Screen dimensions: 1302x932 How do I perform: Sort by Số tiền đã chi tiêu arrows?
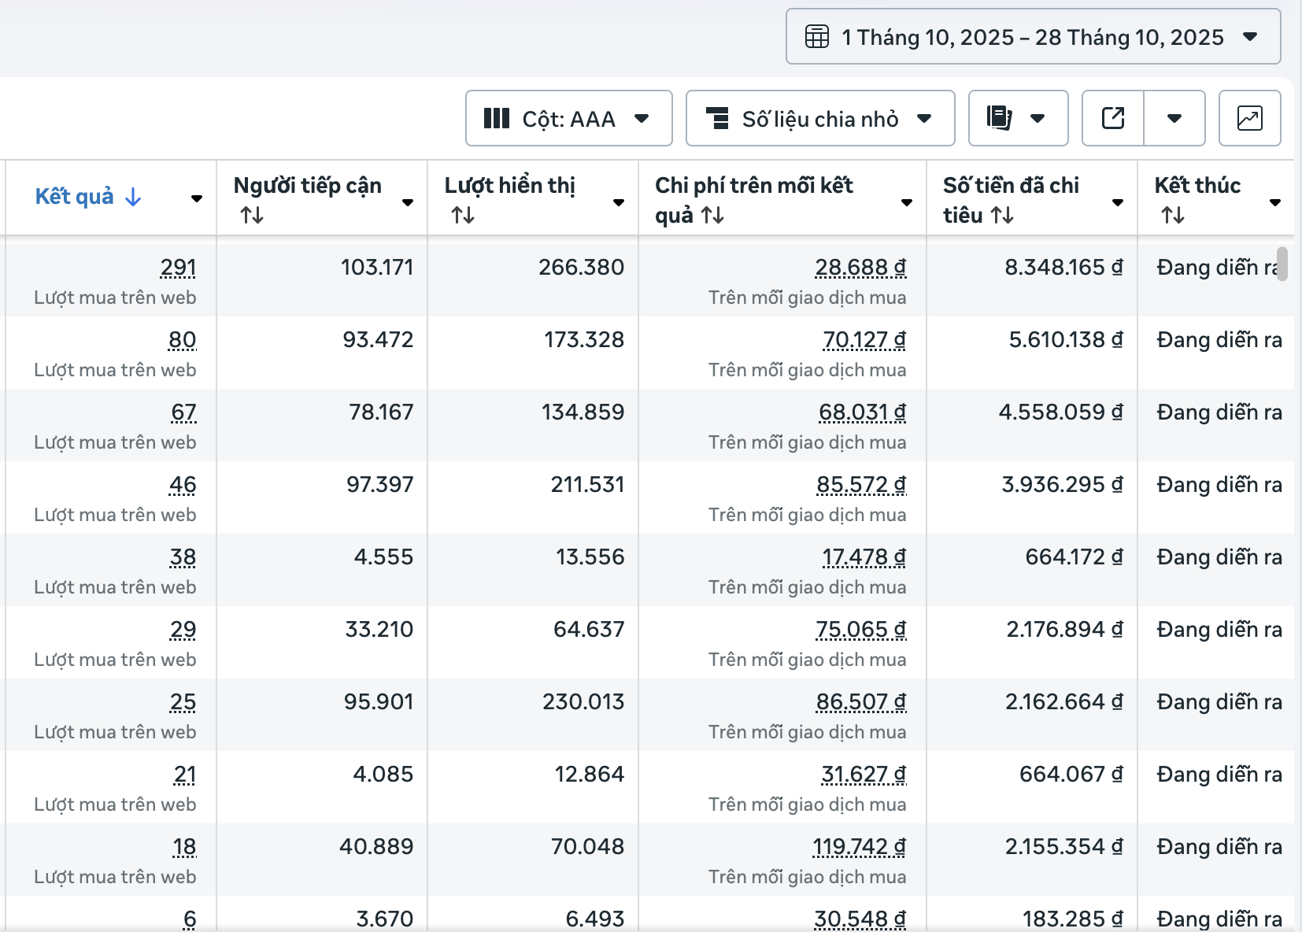point(1001,215)
